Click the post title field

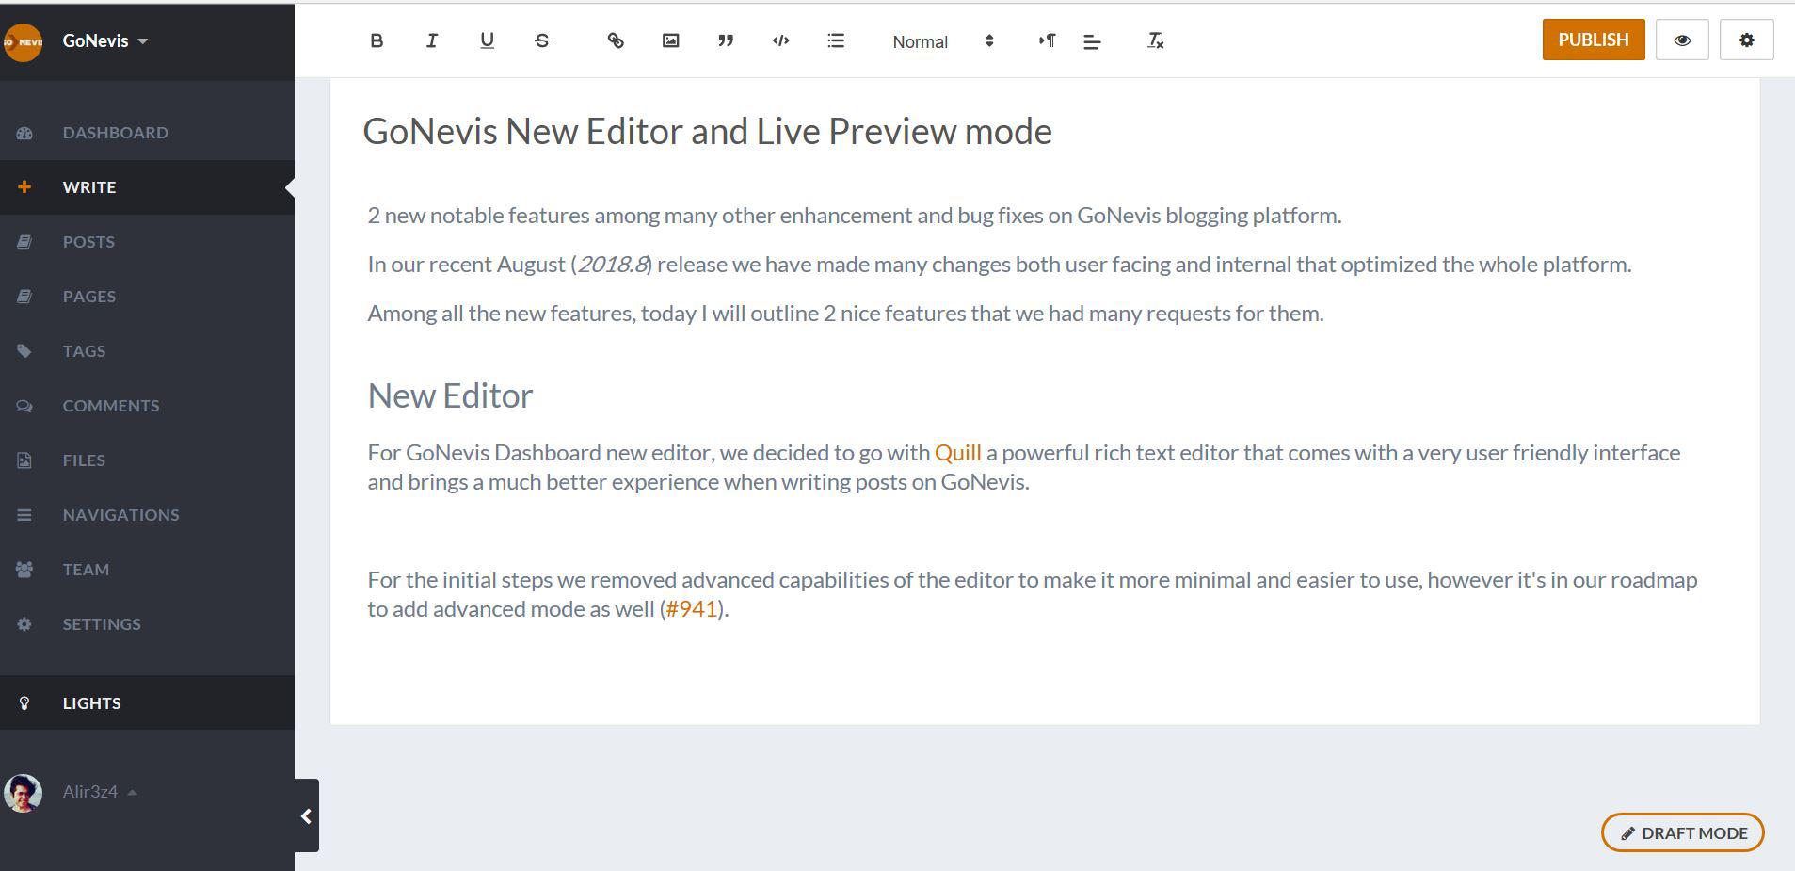(707, 131)
